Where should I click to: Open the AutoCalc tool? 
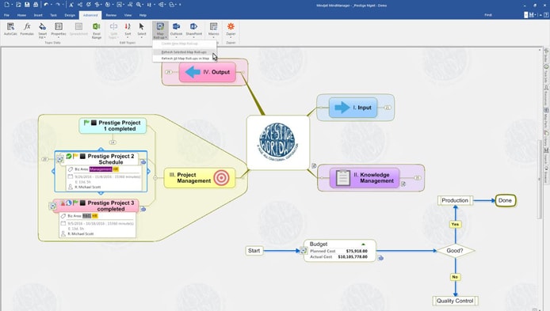[10, 29]
